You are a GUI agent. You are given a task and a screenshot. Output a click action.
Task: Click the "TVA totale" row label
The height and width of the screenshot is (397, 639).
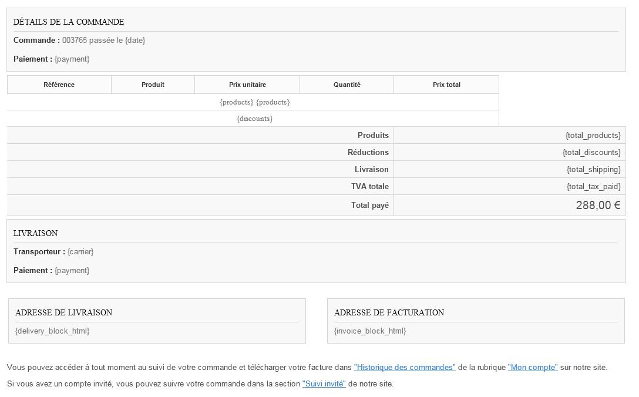tap(370, 187)
